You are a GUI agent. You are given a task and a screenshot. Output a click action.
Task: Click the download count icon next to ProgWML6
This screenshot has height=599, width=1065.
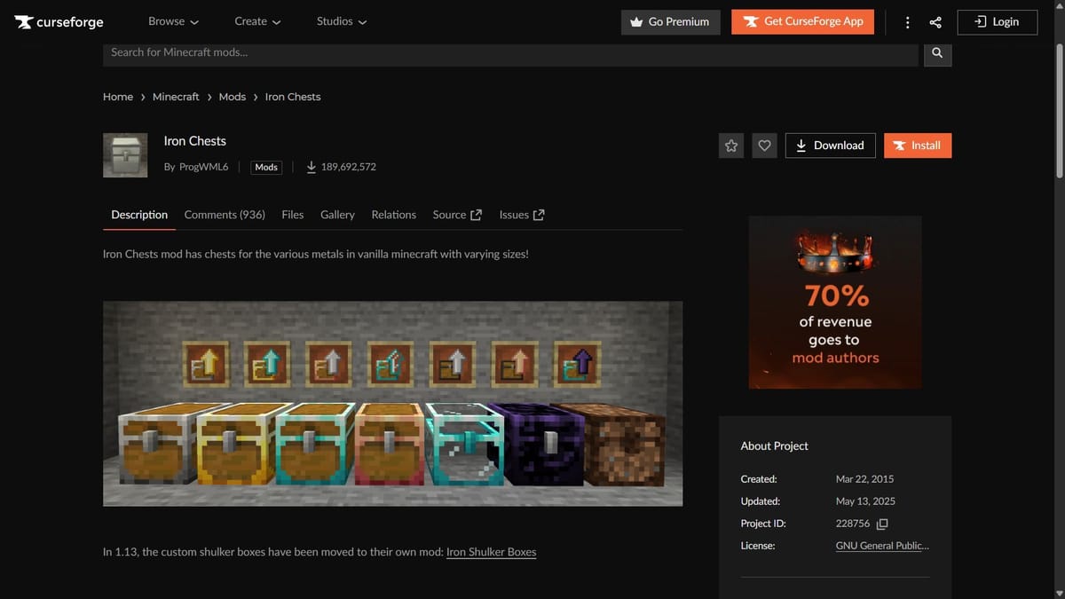[x=312, y=166]
